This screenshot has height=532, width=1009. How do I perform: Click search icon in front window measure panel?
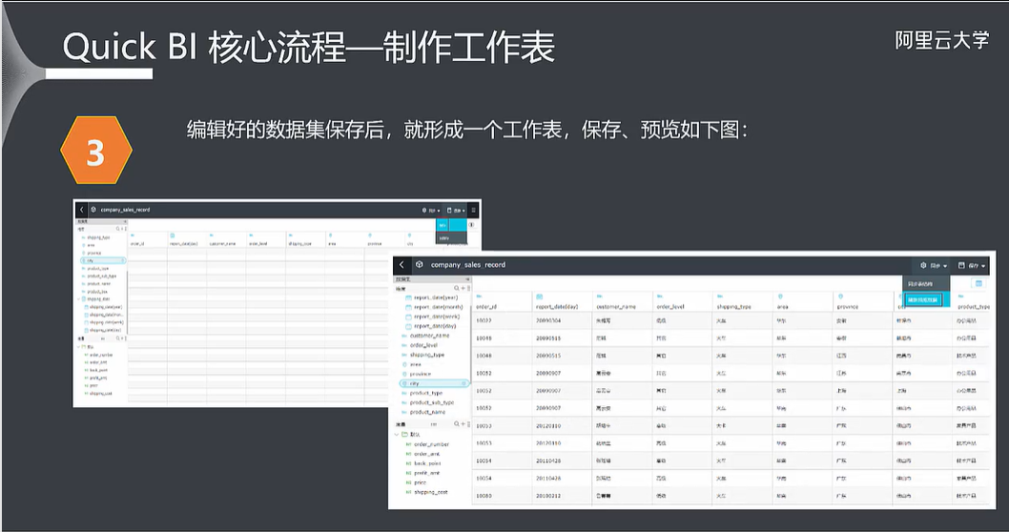(x=456, y=424)
